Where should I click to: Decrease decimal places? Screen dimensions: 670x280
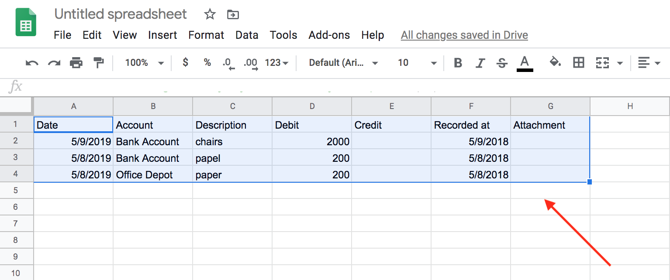click(228, 63)
